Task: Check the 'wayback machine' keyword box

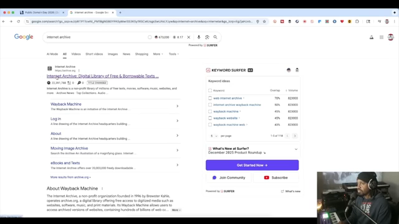Action: point(210,111)
